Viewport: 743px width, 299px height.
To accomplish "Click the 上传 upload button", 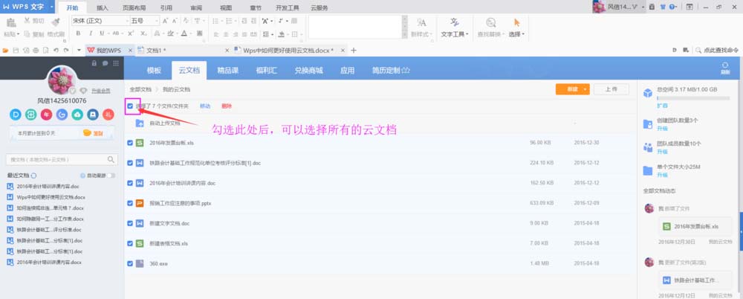I will (x=611, y=89).
